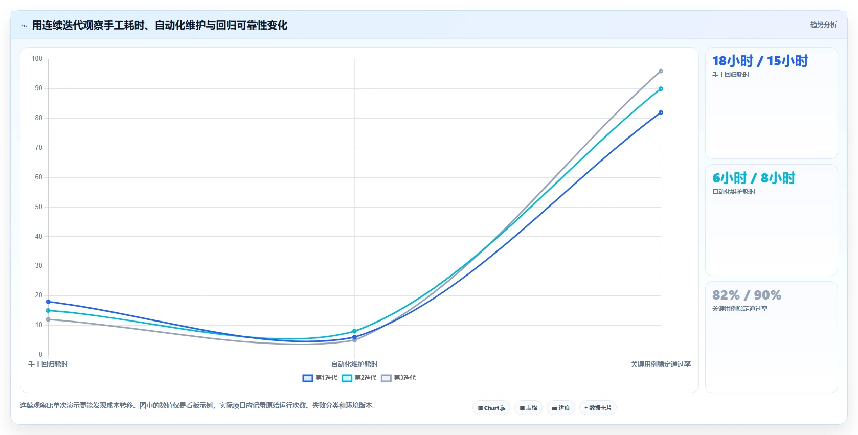The height and width of the screenshot is (435, 858).
Task: Click the 100 y-axis tick label
Action: [x=37, y=59]
